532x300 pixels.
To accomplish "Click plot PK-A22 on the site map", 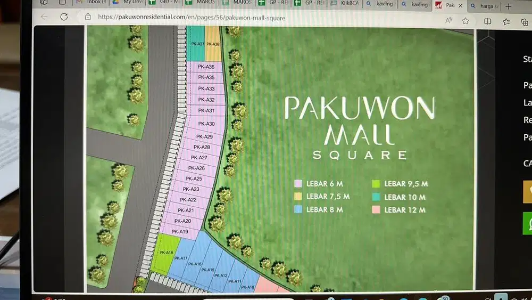I will pos(188,200).
